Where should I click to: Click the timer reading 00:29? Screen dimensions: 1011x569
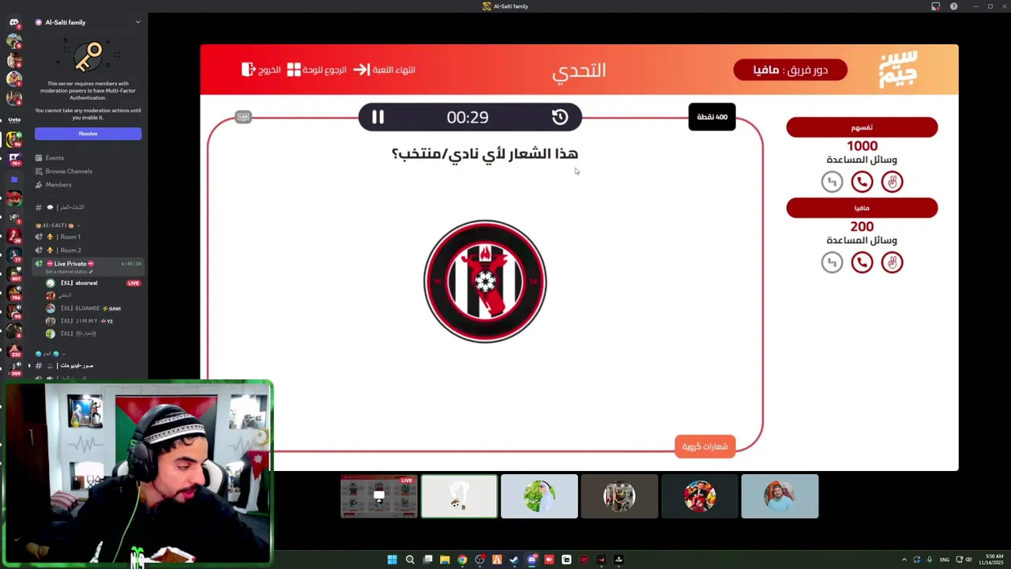[468, 117]
